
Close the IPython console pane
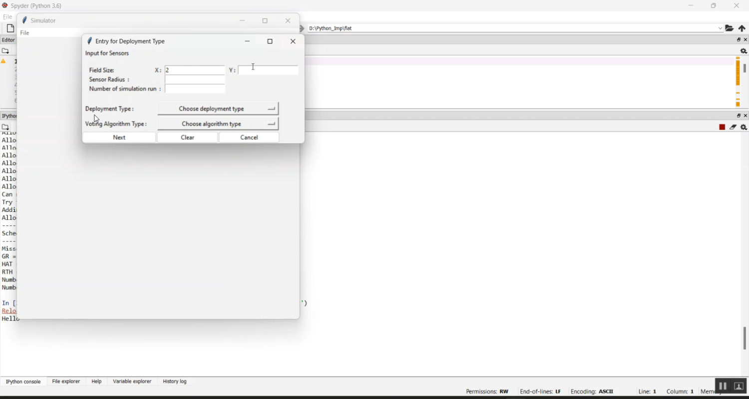point(746,116)
